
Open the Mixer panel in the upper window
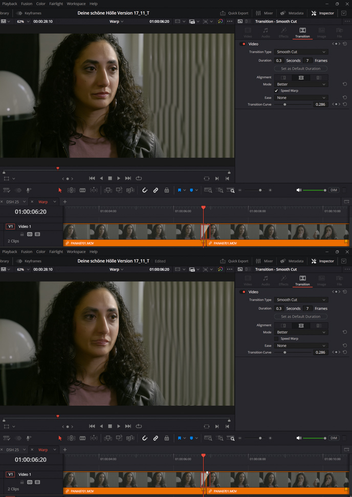click(264, 13)
